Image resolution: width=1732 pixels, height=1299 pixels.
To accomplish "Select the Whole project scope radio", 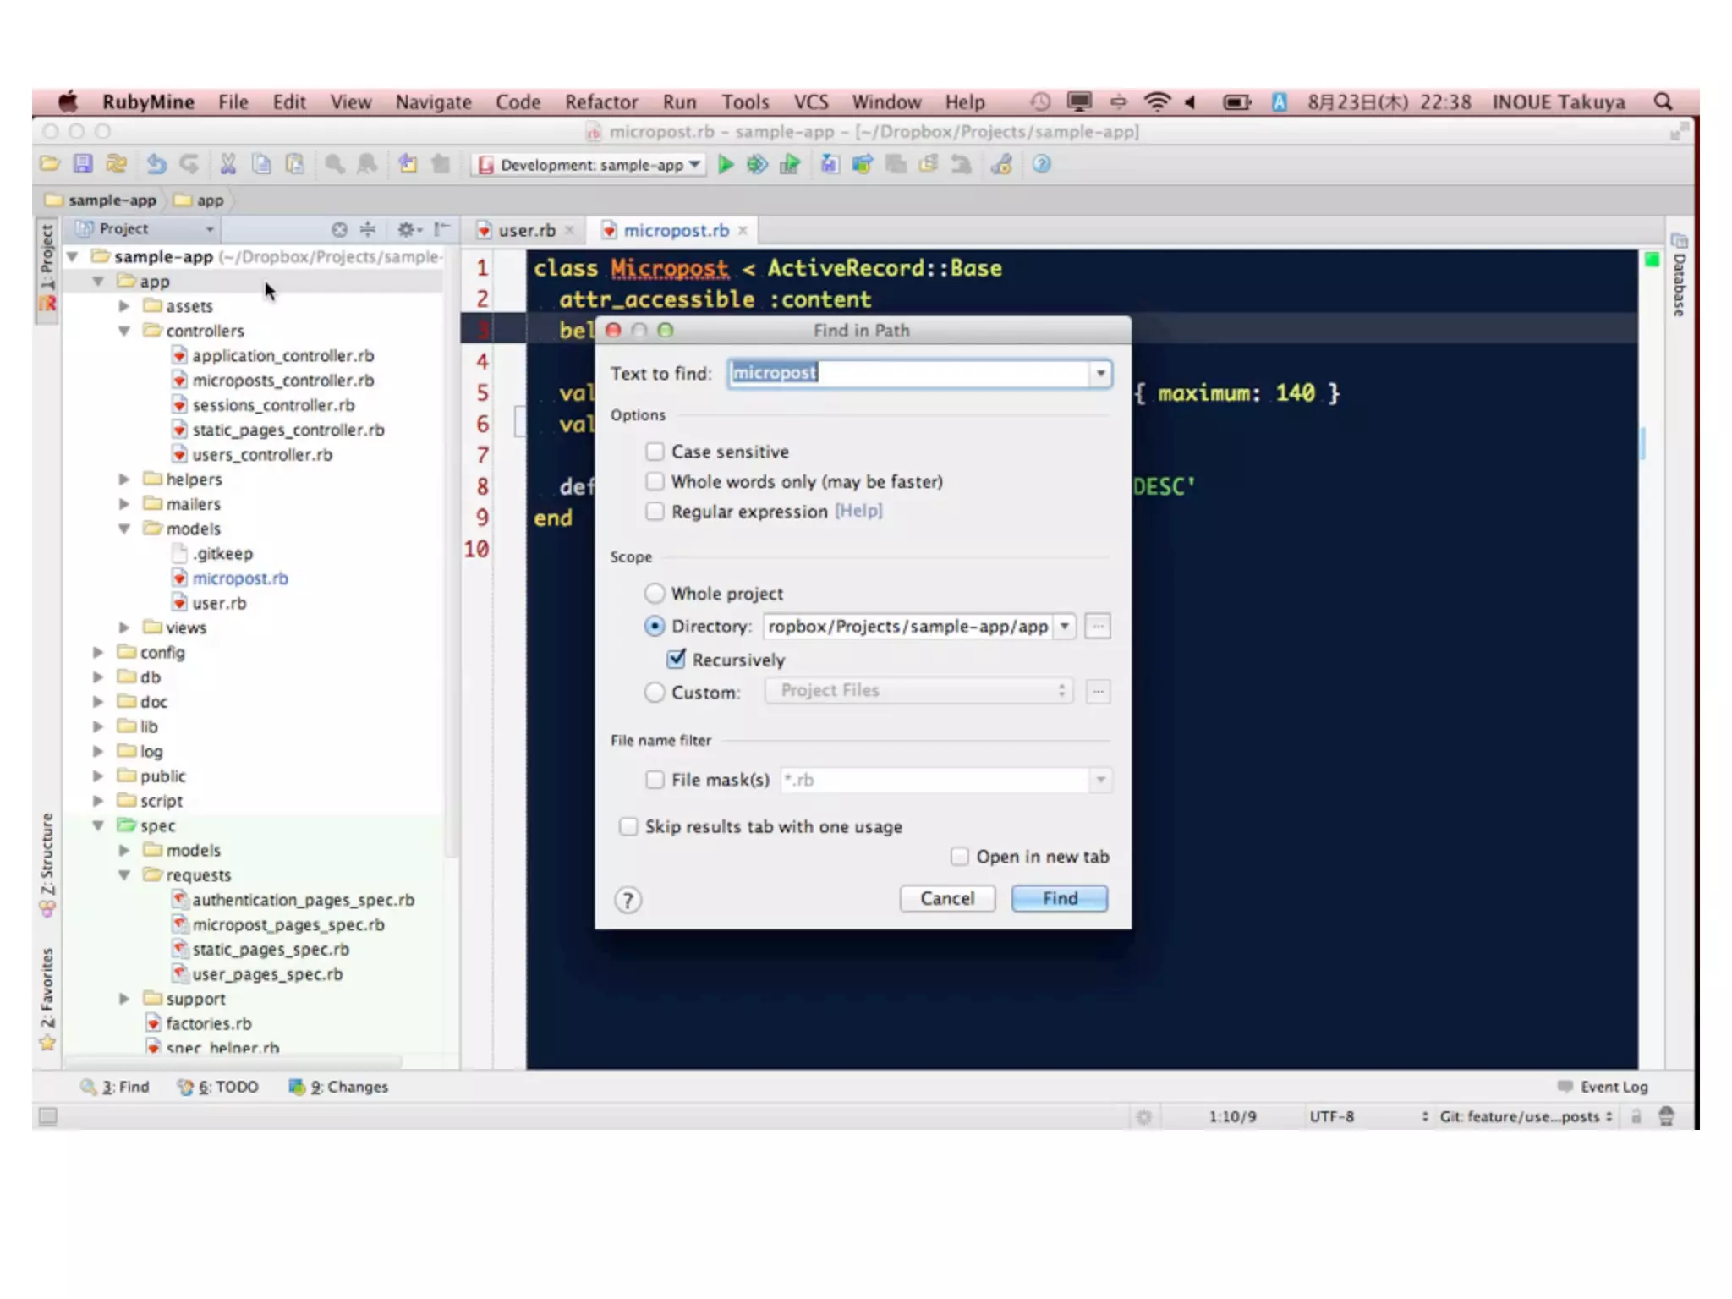I will point(655,594).
